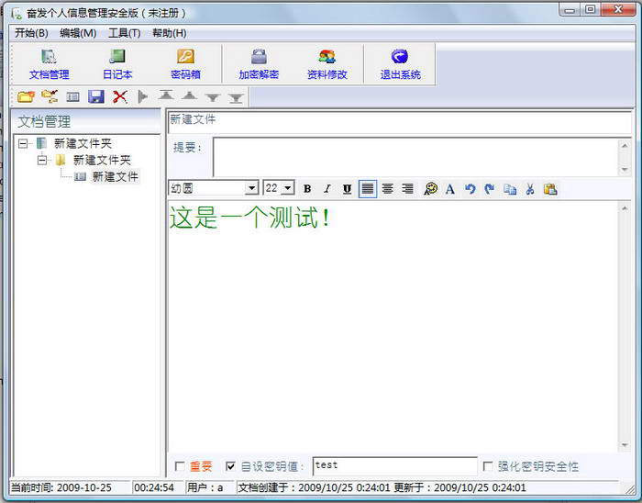Click the 提要 summary text box
Screen dimensions: 642x503
415,157
